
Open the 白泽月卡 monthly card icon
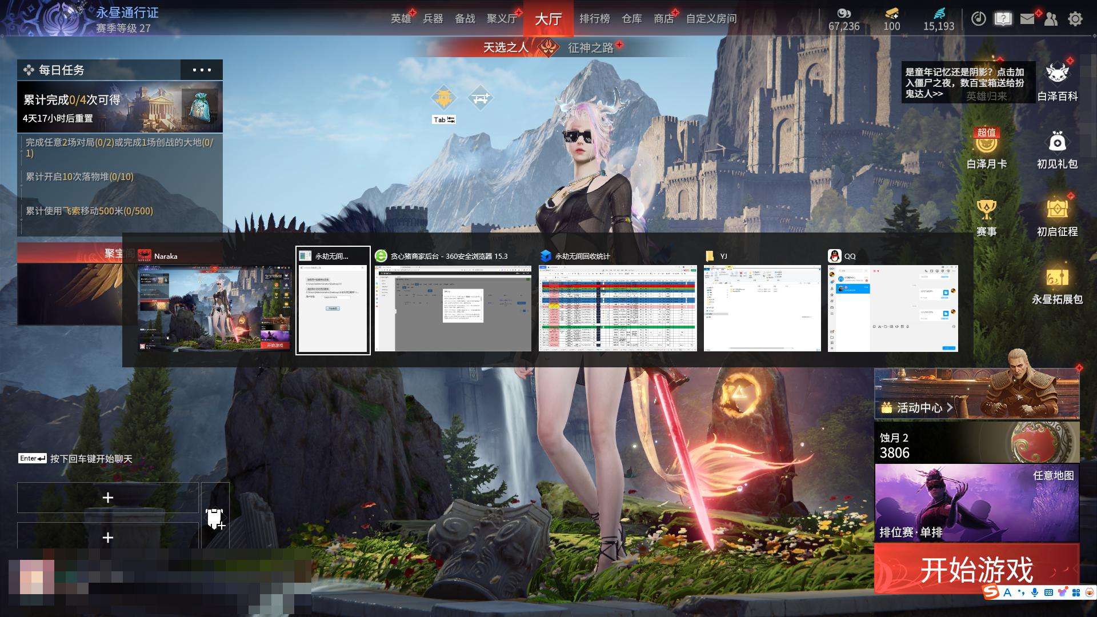987,149
